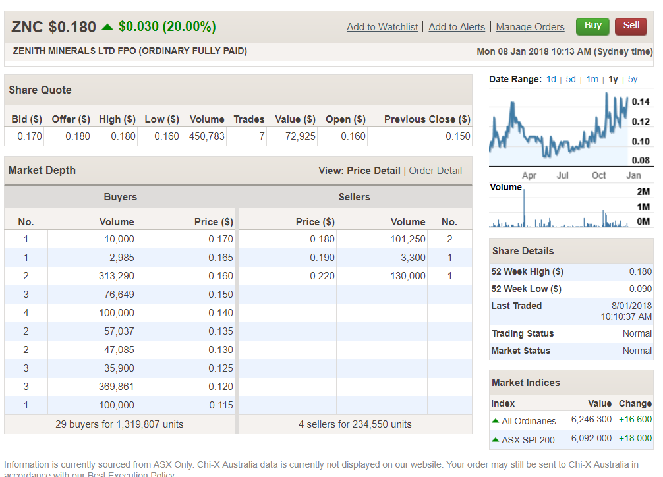Click the All Ordinaries value 6,246.300
The width and height of the screenshot is (663, 477).
click(x=591, y=419)
